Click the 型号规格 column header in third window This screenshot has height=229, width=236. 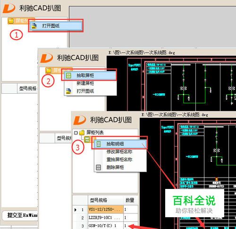106,200
